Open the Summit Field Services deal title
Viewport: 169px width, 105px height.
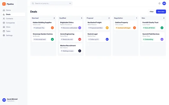[151, 34]
